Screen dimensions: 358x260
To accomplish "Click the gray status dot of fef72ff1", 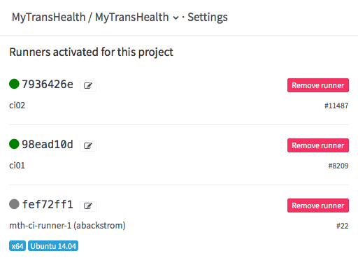I will [x=14, y=204].
